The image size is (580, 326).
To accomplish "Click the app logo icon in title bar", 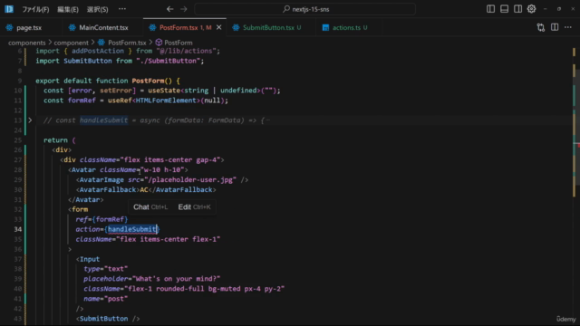I will pos(9,9).
